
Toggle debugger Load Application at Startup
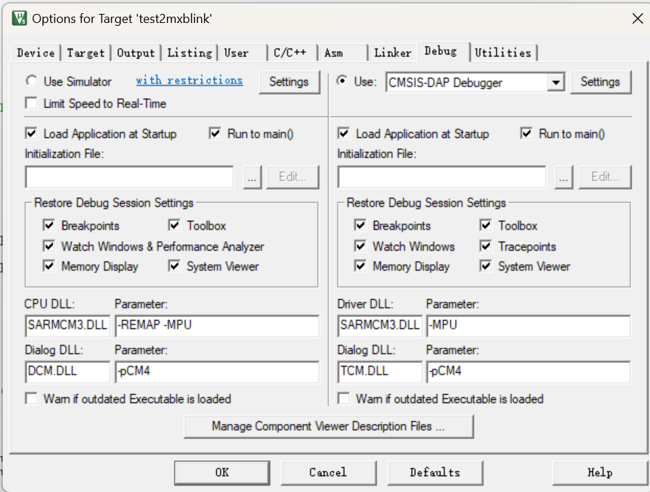click(343, 134)
